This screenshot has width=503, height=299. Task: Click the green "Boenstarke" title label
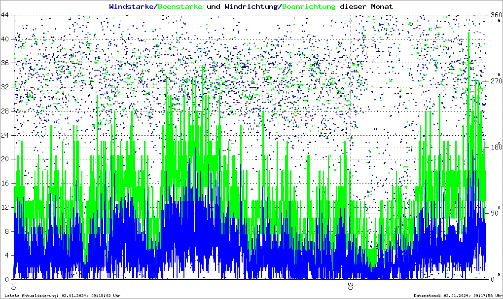tap(180, 6)
